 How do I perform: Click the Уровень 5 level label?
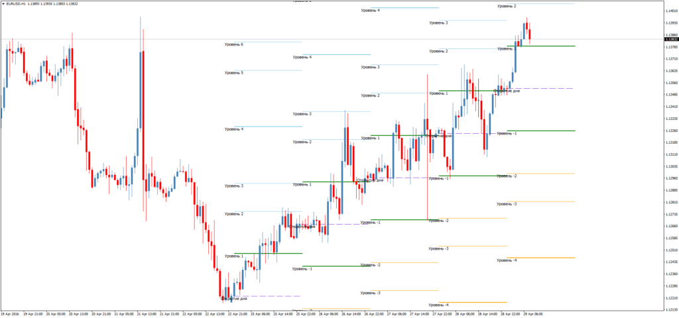coord(234,73)
